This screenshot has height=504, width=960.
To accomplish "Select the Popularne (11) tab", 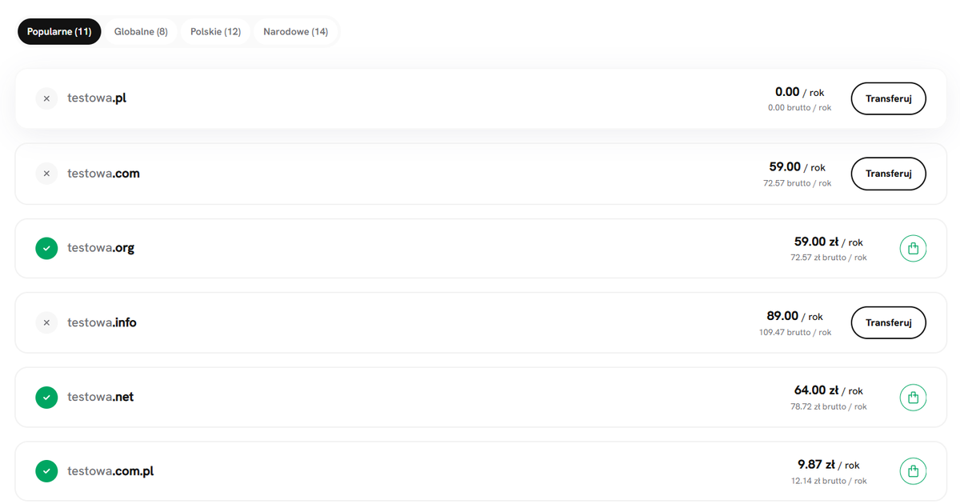I will (x=59, y=32).
